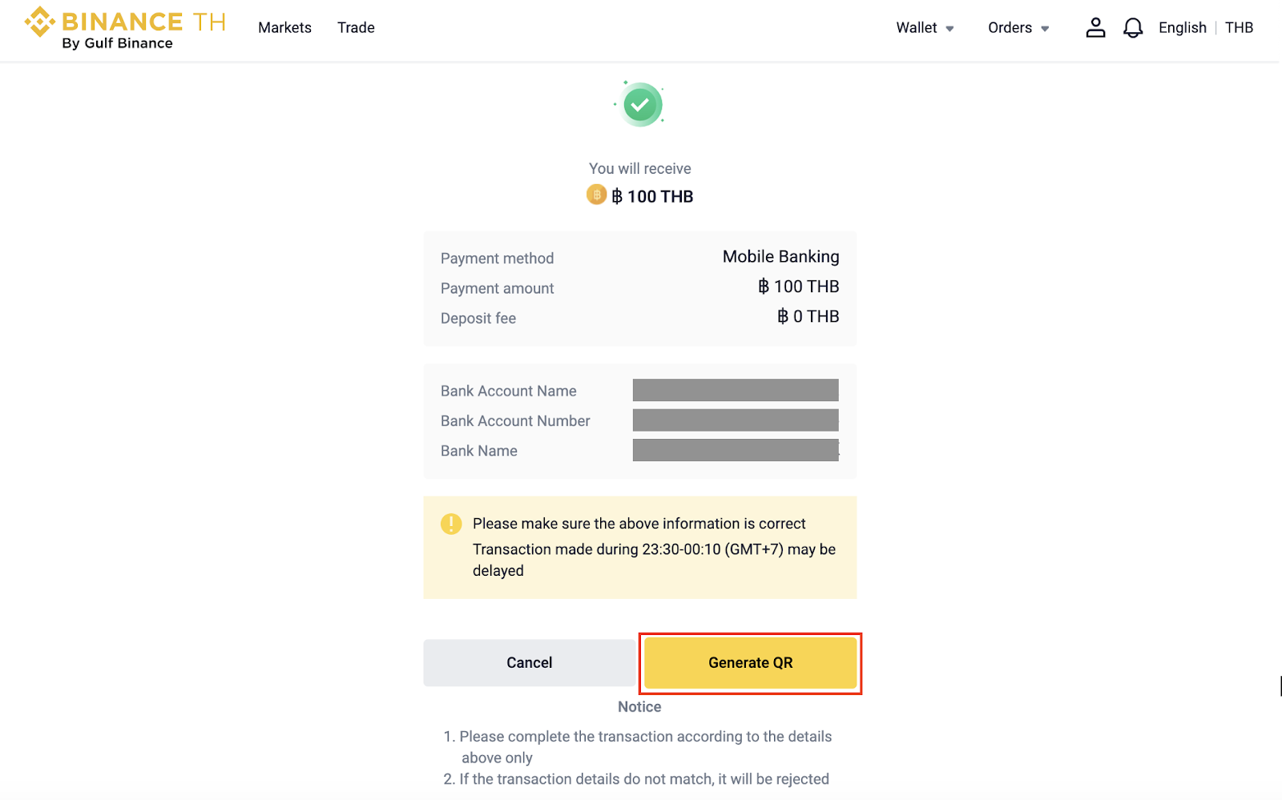Screen dimensions: 1282x800
Task: Open the notifications bell
Action: click(x=1132, y=28)
